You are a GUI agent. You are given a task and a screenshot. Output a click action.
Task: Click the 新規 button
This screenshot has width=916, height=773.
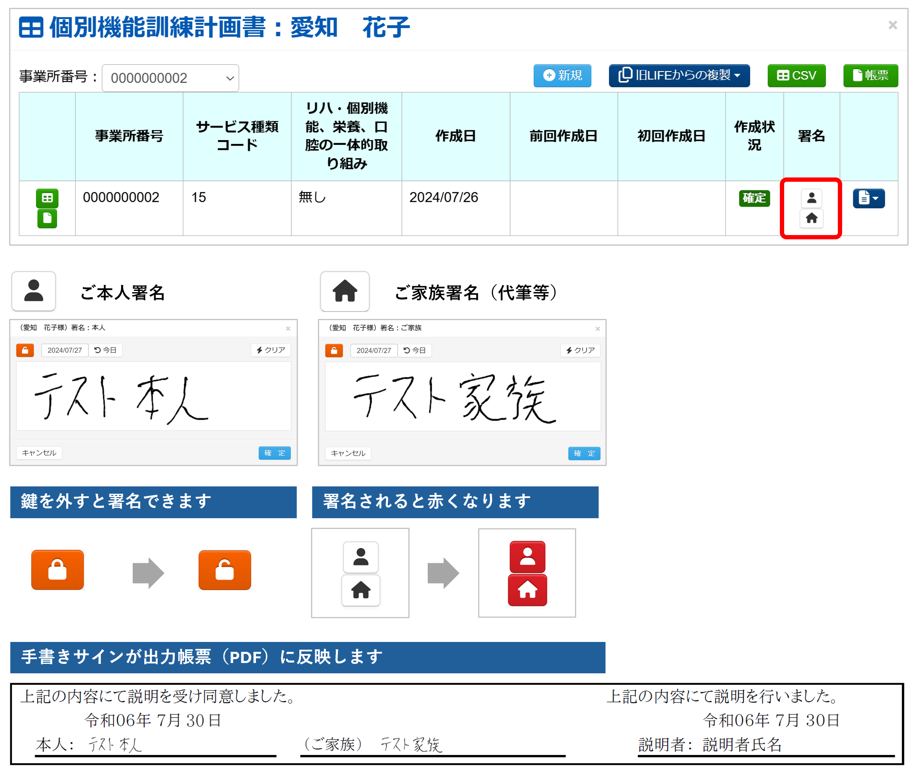pos(562,75)
